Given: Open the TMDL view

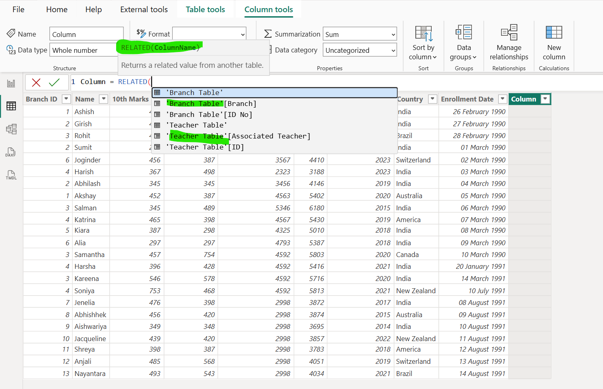Looking at the screenshot, I should point(11,175).
